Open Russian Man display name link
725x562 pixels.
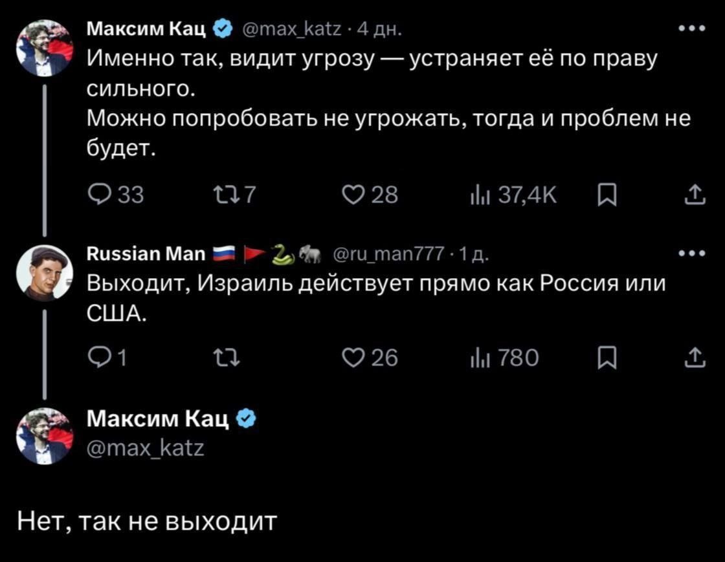(x=146, y=253)
